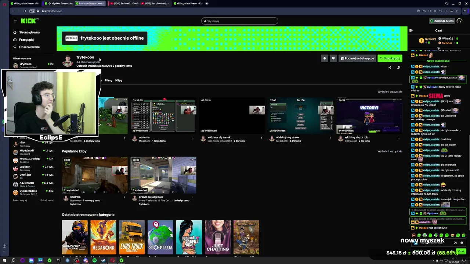Click the VPN badge in the address bar
Image resolution: width=470 pixels, height=264 pixels.
[x=32, y=11]
